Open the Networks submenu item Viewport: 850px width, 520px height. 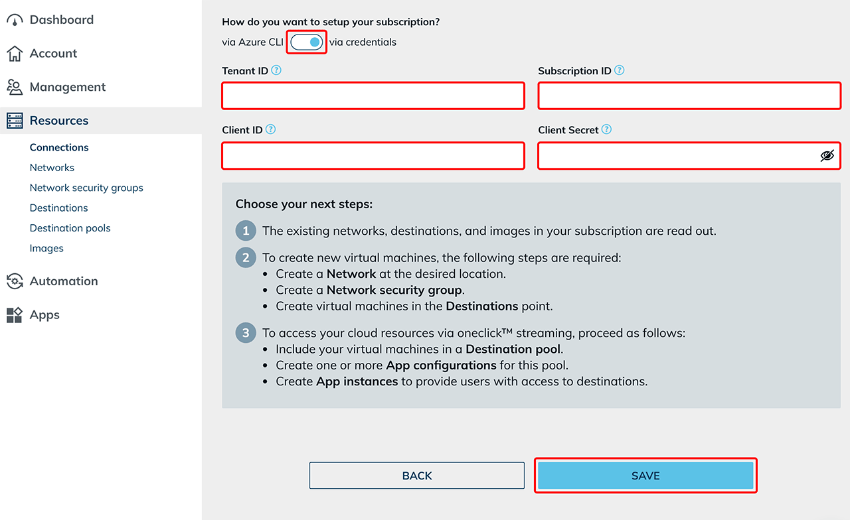point(52,168)
